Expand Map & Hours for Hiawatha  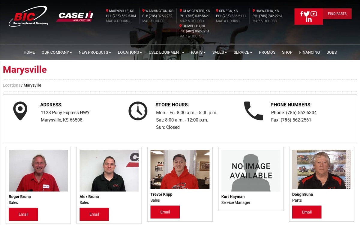click(265, 21)
